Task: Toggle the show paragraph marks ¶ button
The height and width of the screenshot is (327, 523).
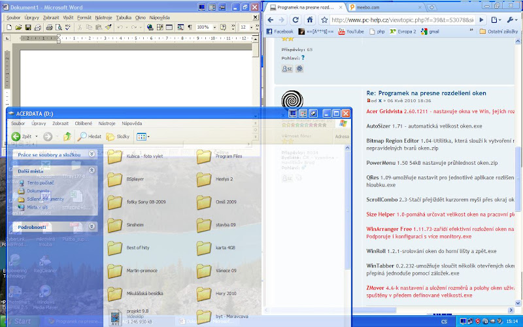Action: [x=190, y=27]
